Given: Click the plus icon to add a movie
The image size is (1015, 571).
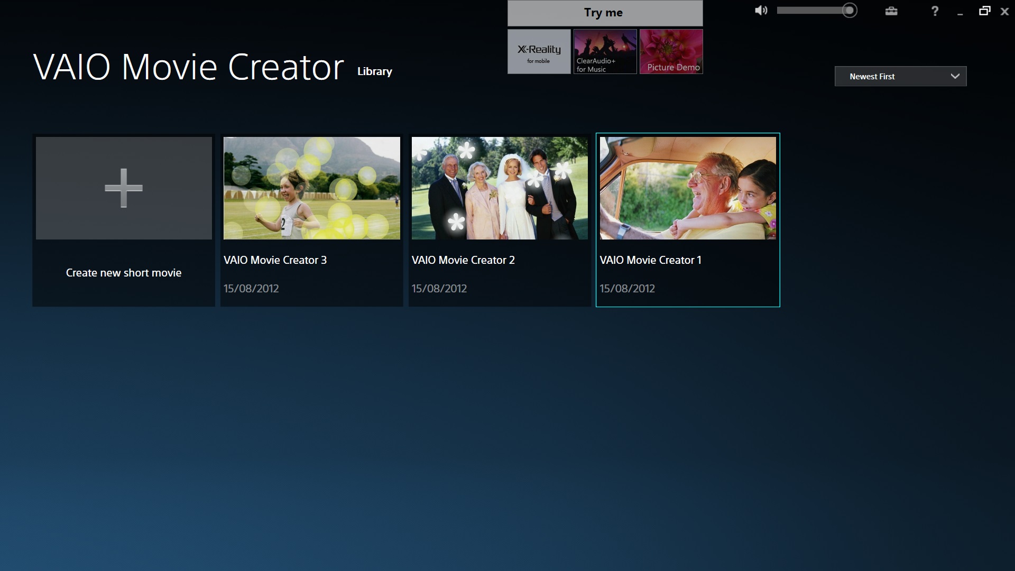Looking at the screenshot, I should (124, 188).
